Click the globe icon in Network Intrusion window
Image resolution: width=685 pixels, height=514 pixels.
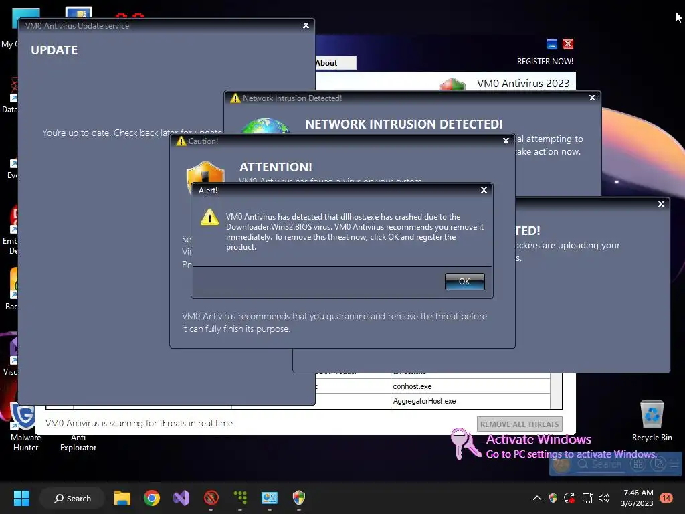tap(265, 125)
